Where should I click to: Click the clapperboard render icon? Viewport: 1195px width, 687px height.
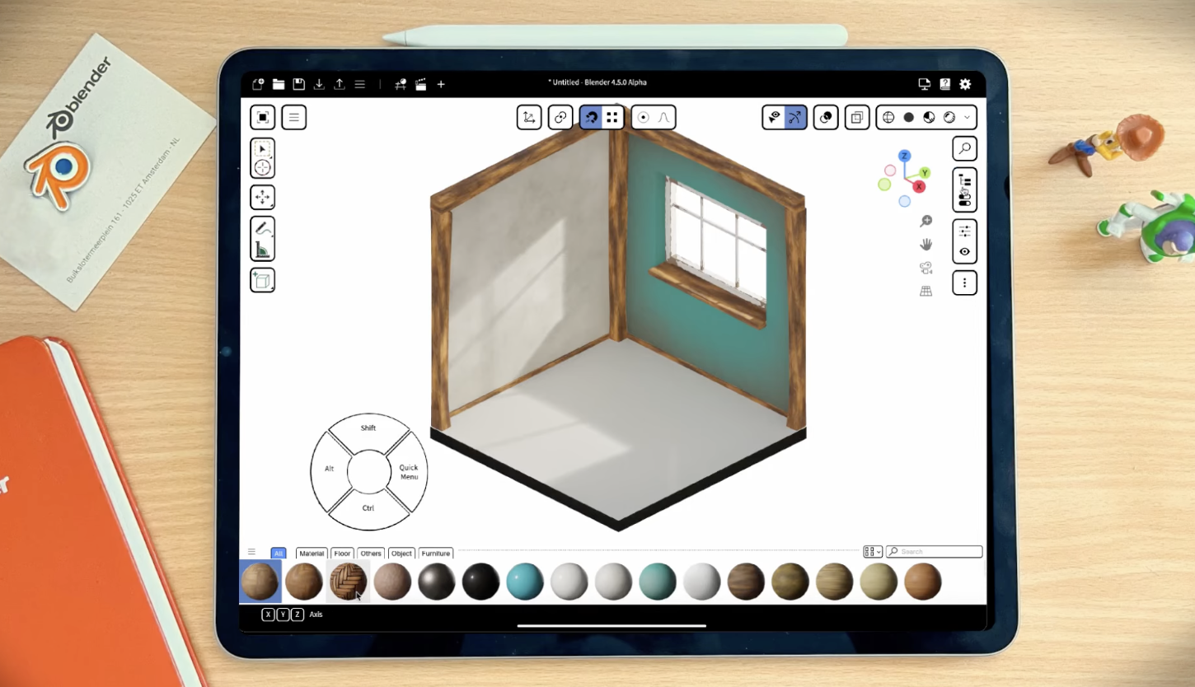pyautogui.click(x=420, y=84)
